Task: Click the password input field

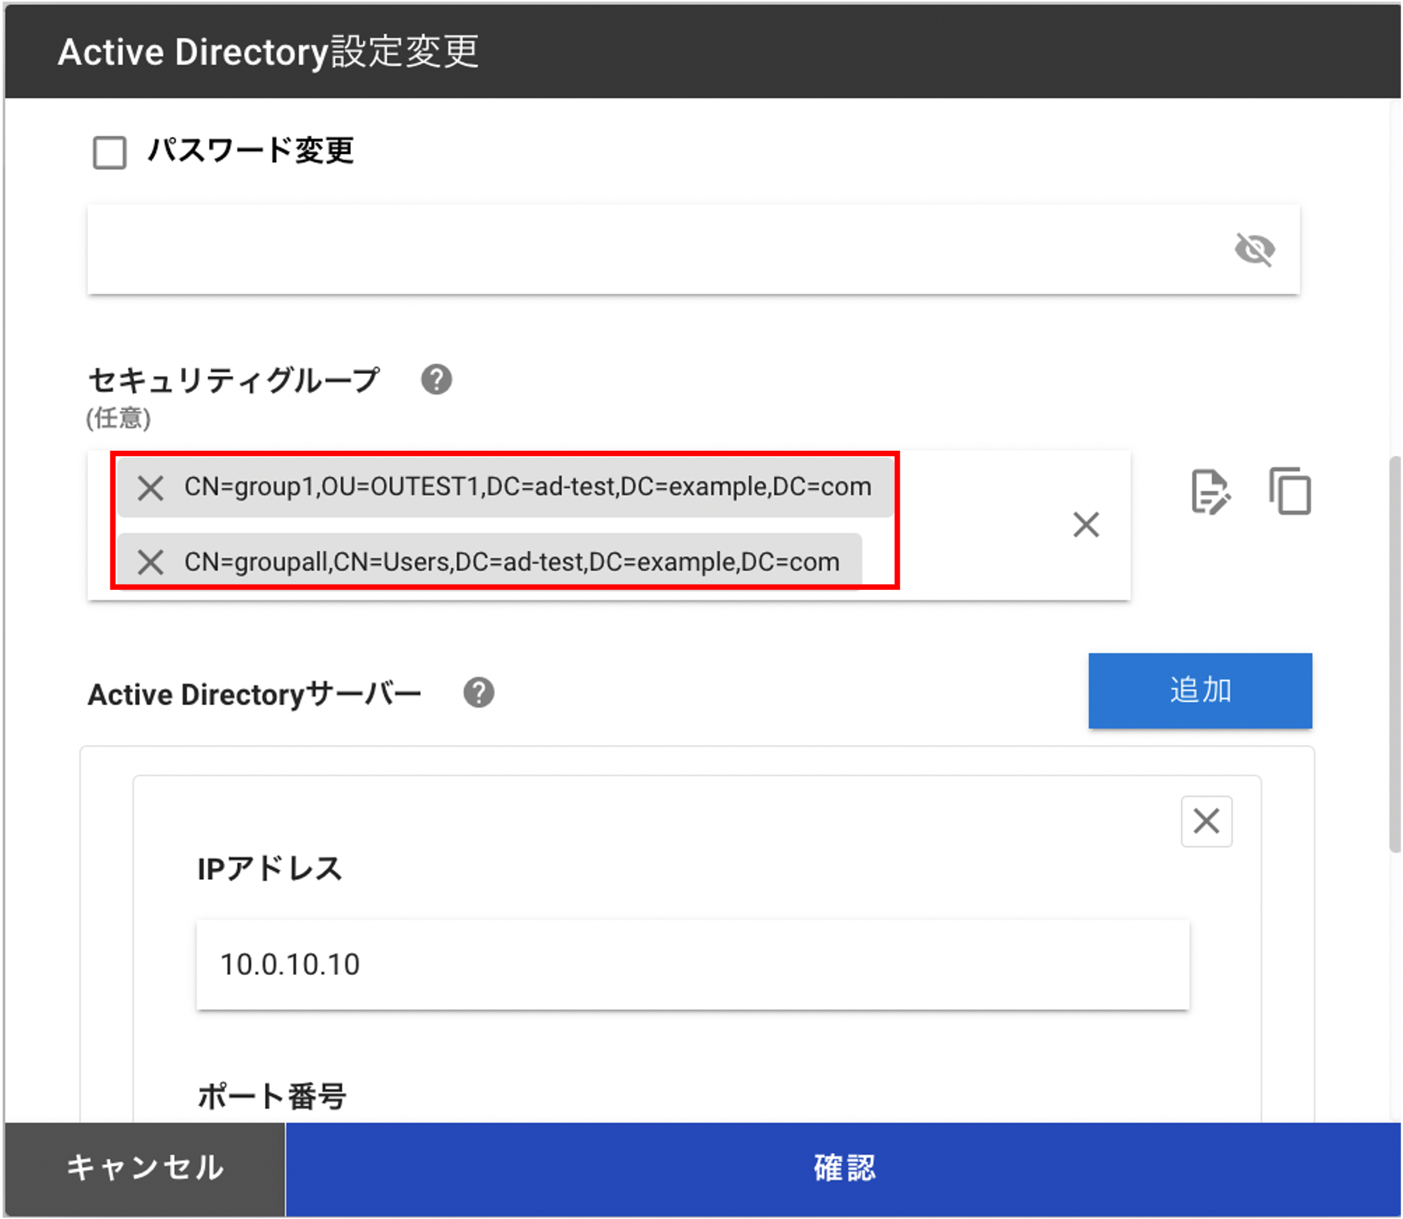Action: (693, 249)
